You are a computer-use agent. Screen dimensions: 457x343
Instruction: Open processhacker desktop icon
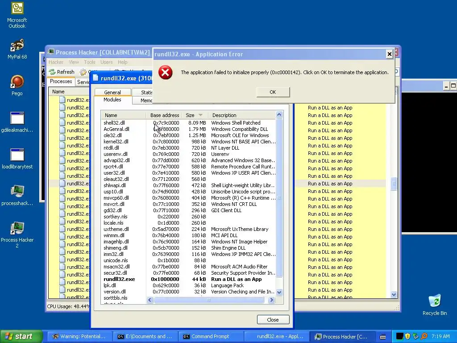click(x=17, y=195)
